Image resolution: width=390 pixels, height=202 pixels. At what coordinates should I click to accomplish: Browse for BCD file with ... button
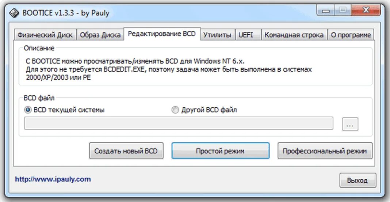350,124
